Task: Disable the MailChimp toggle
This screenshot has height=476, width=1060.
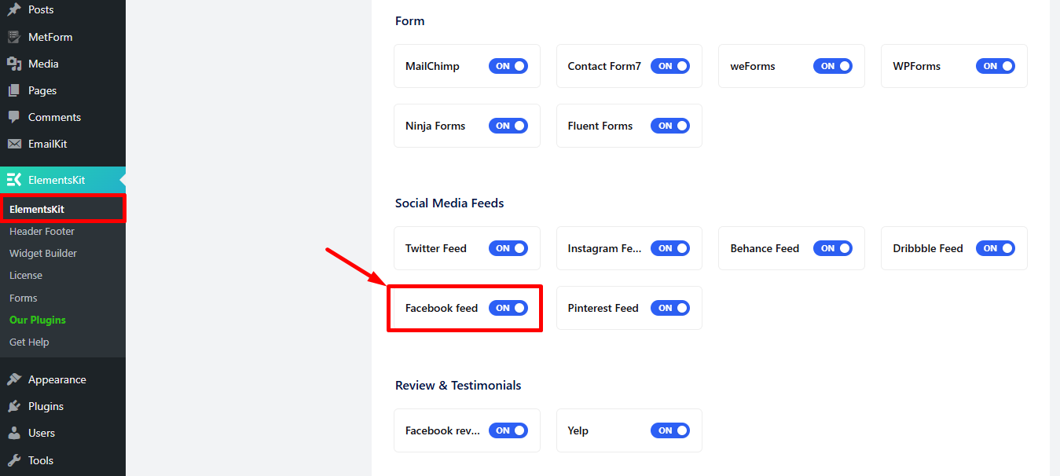Action: tap(508, 66)
